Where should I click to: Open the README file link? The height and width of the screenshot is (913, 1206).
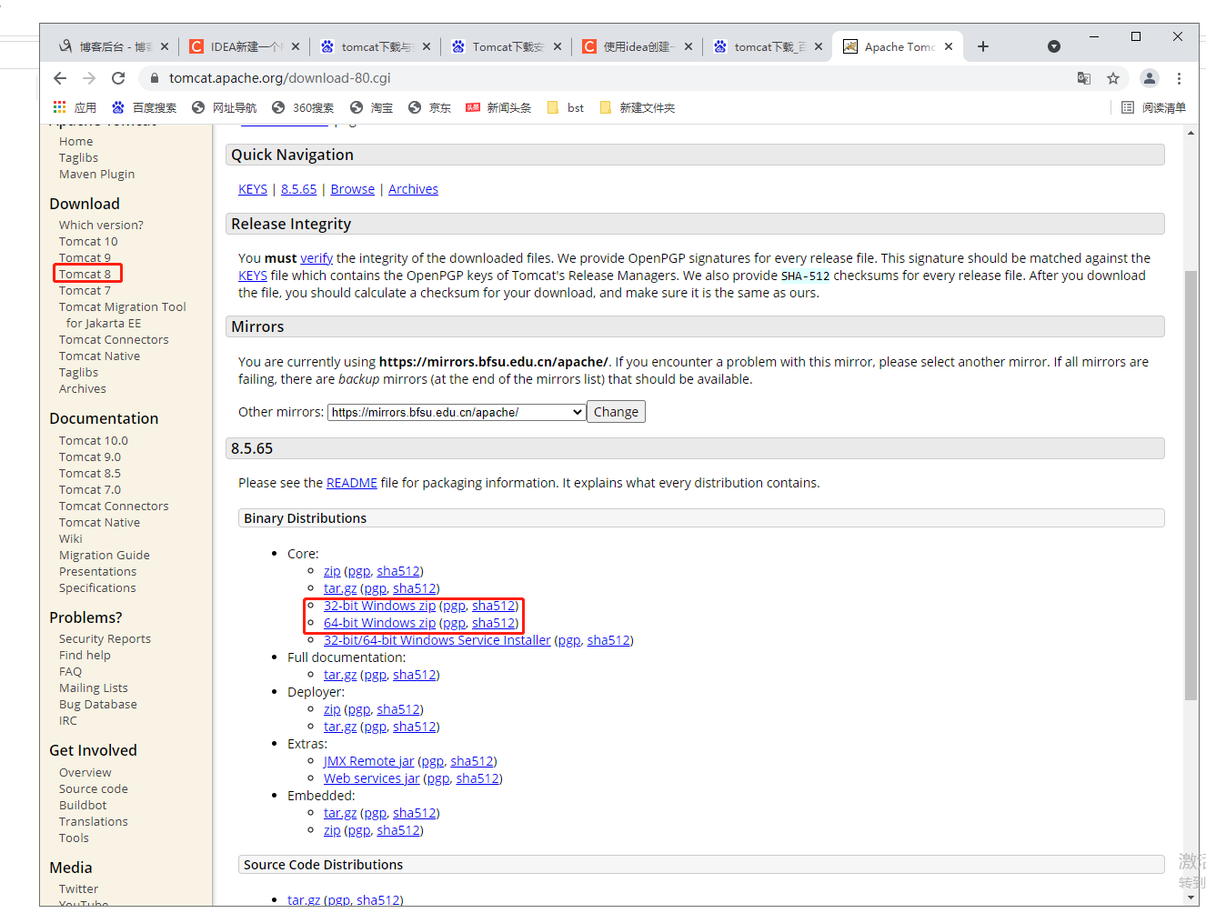tap(352, 483)
